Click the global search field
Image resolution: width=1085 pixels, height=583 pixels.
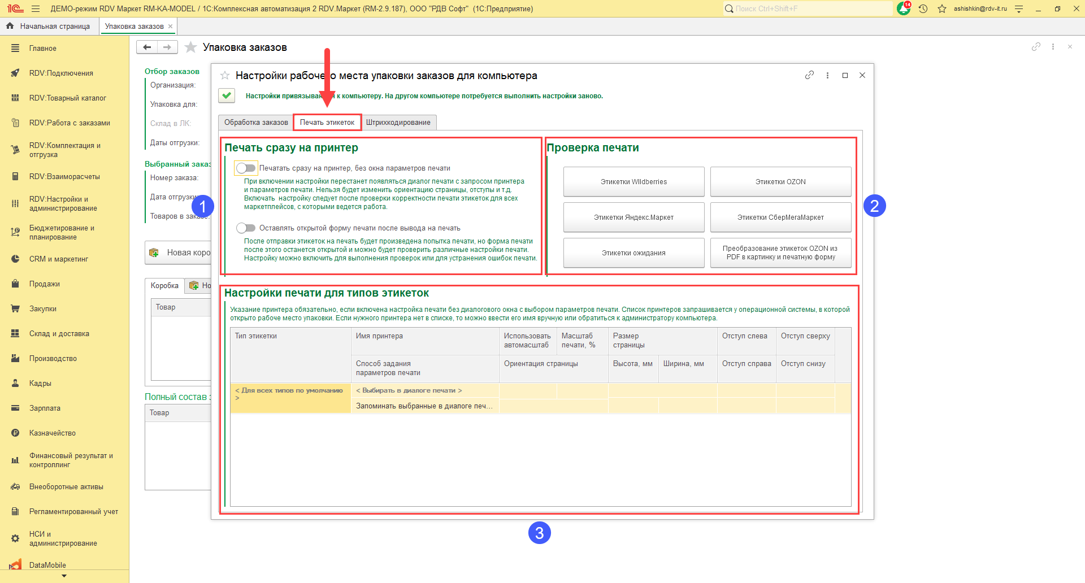pos(808,9)
